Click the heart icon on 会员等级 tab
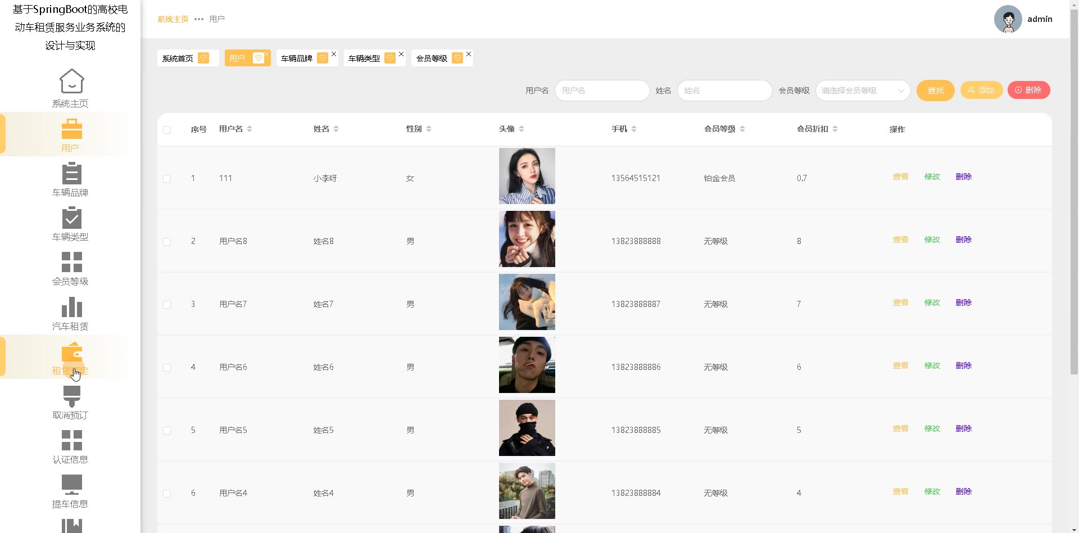Viewport: 1079px width, 533px height. click(x=457, y=58)
